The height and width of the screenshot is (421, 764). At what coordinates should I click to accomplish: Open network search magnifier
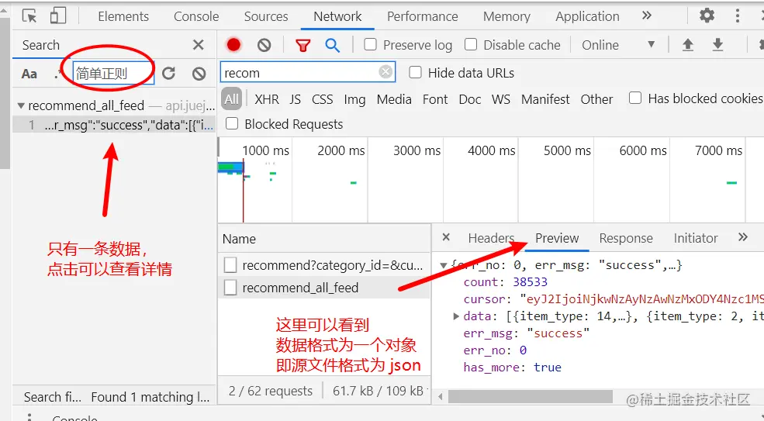click(x=332, y=45)
